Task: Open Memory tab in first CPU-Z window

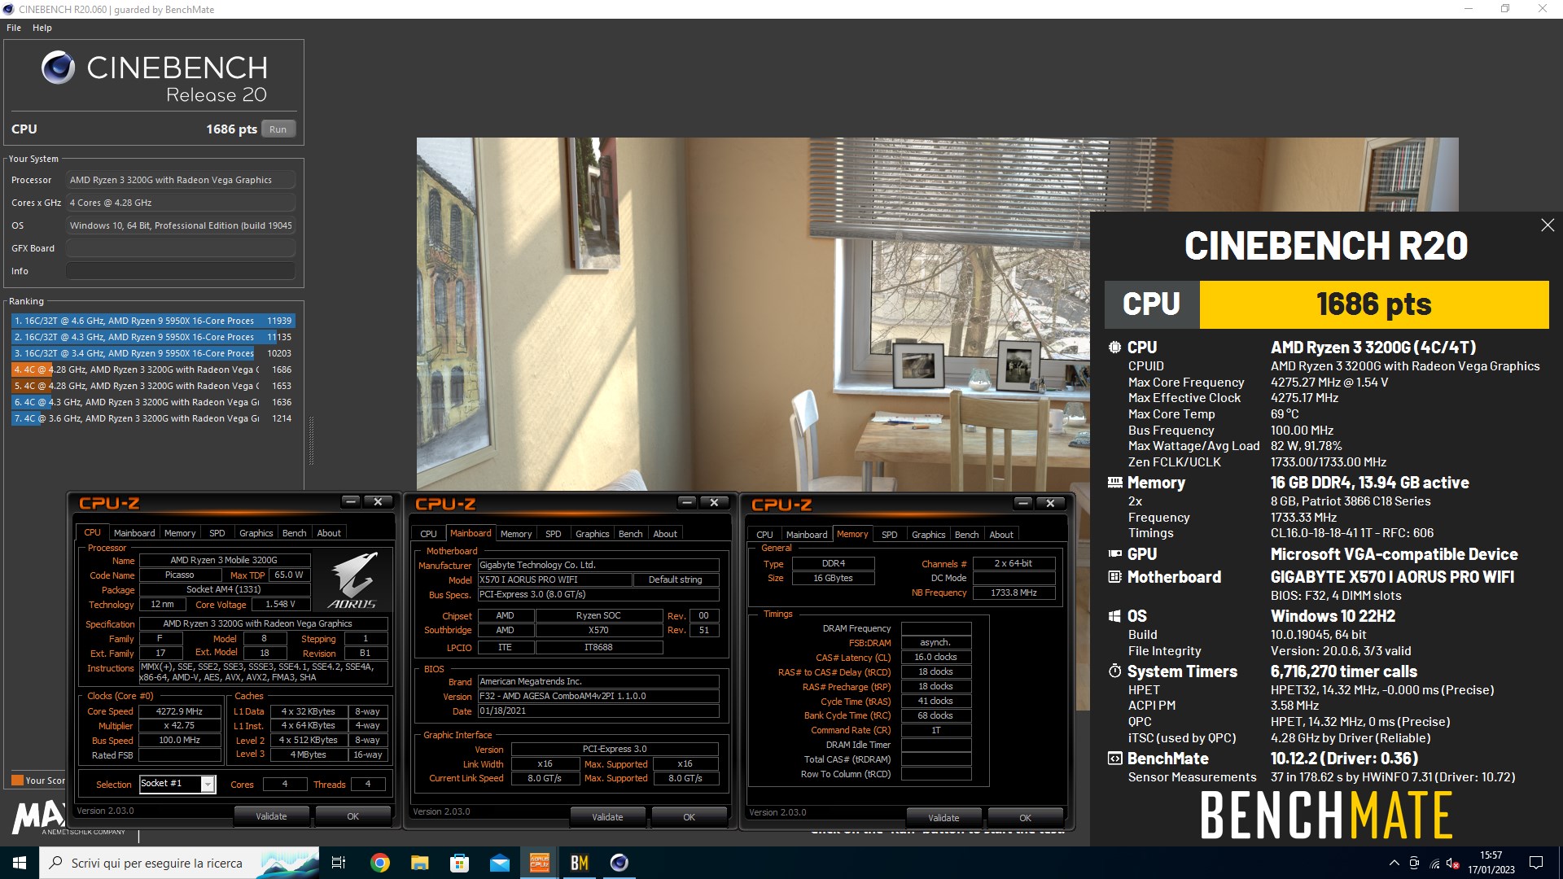Action: [180, 533]
